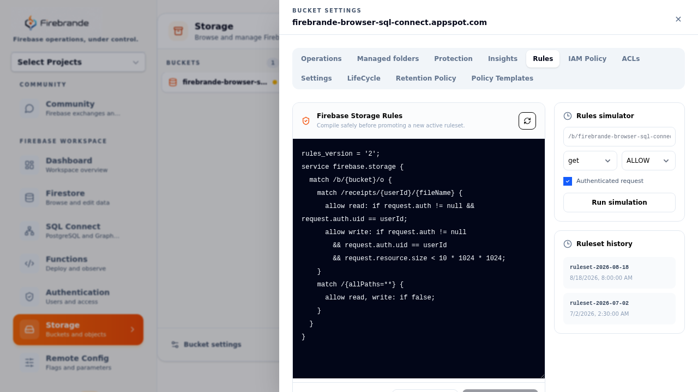698x392 pixels.
Task: Switch to the Protection tab
Action: (453, 59)
